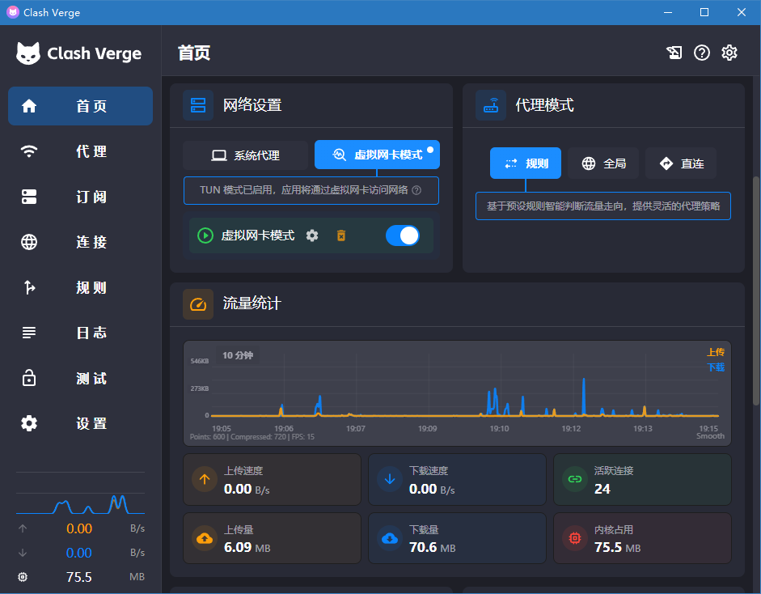
Task: Click the blue download arrow icon
Action: (390, 479)
